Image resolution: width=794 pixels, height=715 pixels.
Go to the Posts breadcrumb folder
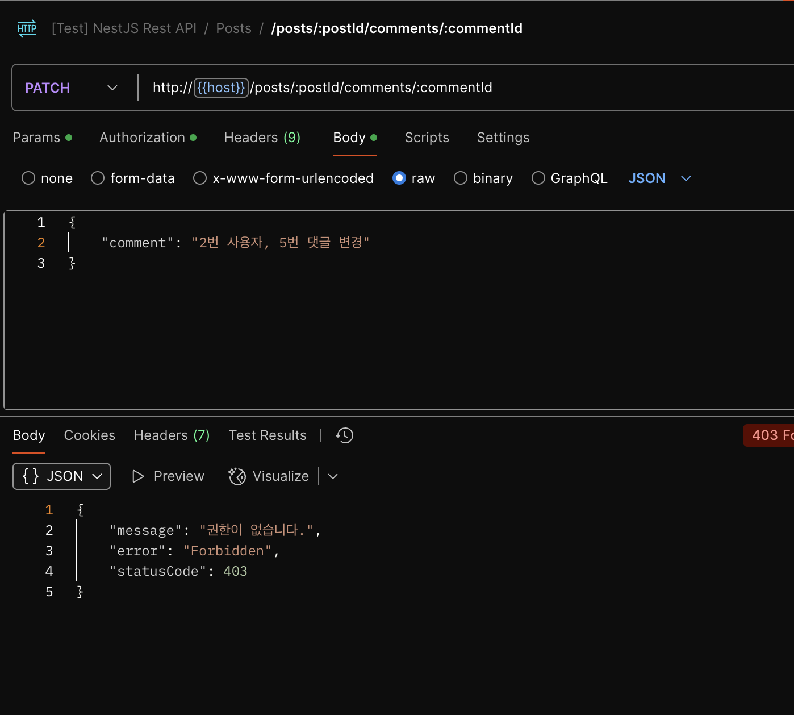tap(233, 28)
